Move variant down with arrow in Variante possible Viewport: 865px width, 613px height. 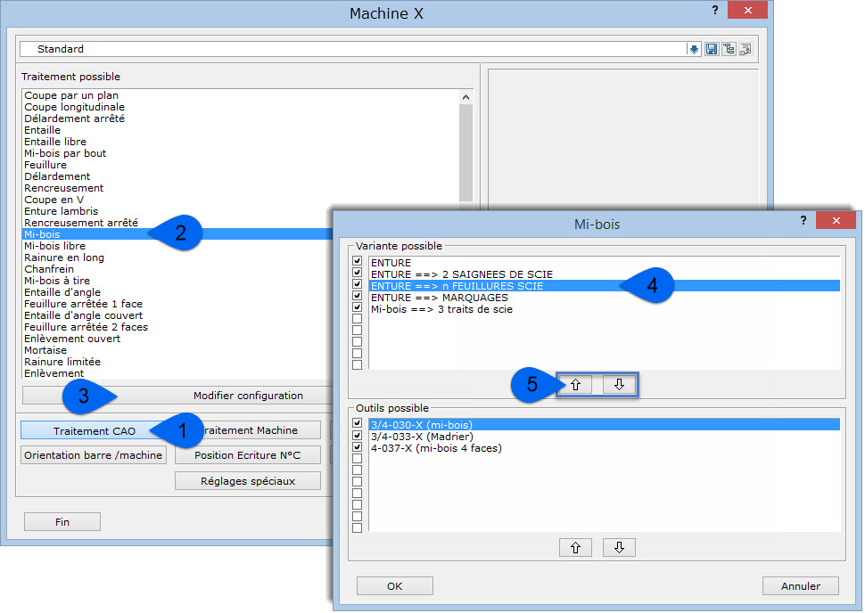(619, 385)
